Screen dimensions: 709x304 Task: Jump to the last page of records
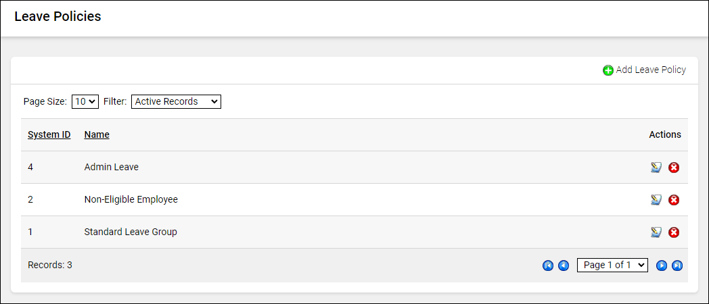(677, 265)
